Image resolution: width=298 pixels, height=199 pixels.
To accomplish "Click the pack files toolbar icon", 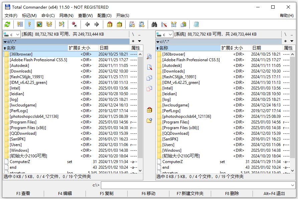I will (110, 24).
